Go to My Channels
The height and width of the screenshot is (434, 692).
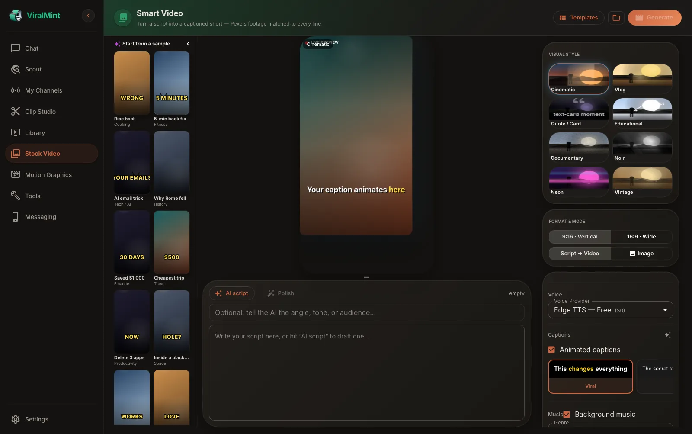tap(51, 90)
